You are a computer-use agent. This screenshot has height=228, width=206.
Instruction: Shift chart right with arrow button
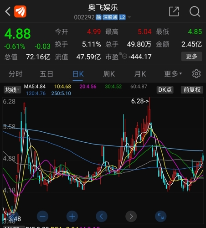(131, 216)
